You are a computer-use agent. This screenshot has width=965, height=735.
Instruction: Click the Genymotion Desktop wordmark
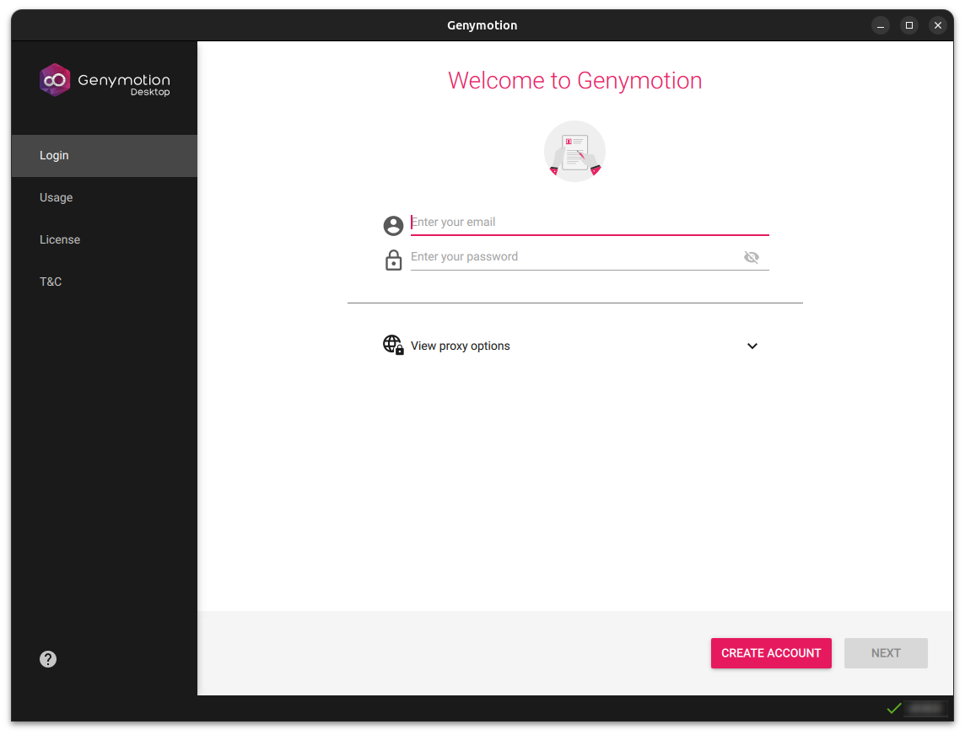click(123, 80)
